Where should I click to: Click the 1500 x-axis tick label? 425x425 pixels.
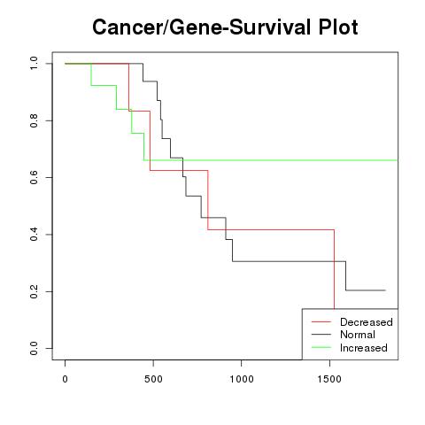point(329,379)
